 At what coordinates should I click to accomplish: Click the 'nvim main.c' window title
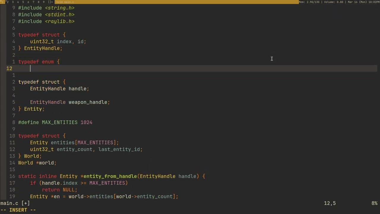[x=65, y=2]
